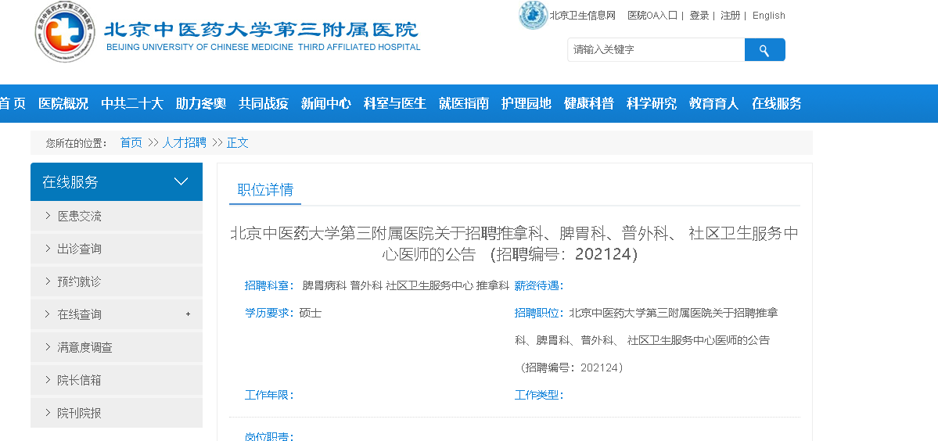Image resolution: width=938 pixels, height=441 pixels.
Task: Open 共同战疫 menu item
Action: 263,103
